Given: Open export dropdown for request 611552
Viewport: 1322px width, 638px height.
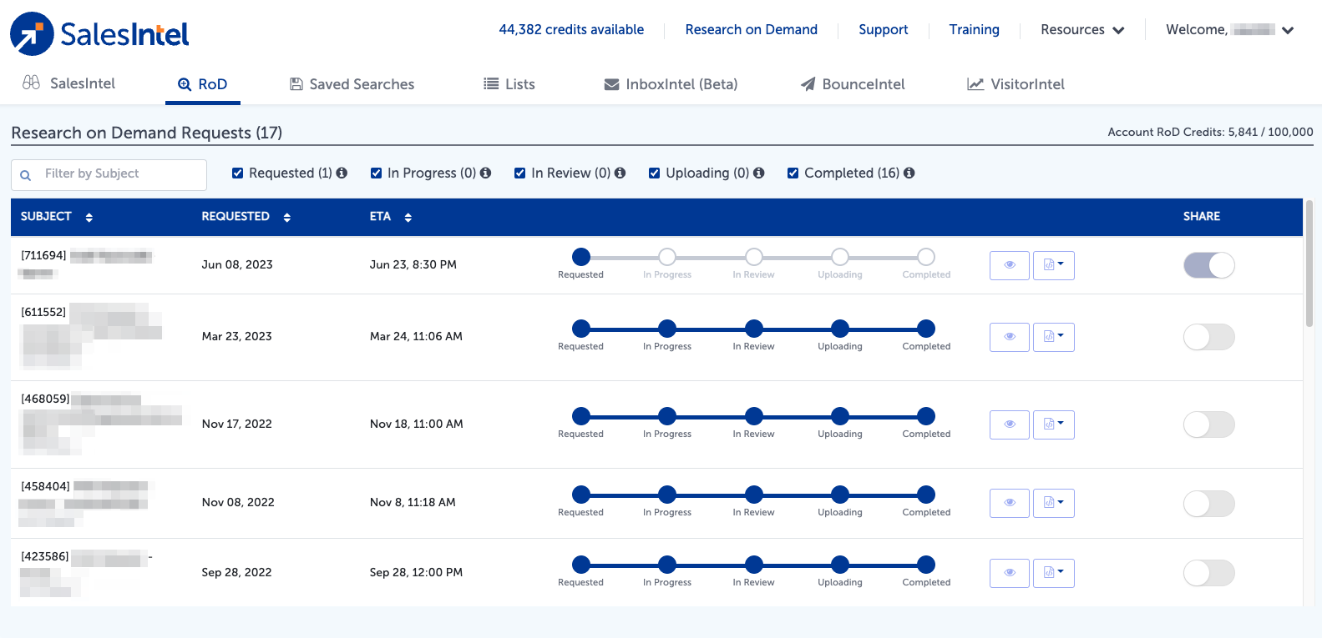Looking at the screenshot, I should point(1054,337).
